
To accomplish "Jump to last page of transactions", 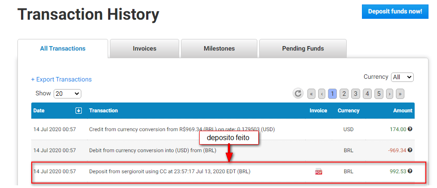I will click(x=400, y=94).
